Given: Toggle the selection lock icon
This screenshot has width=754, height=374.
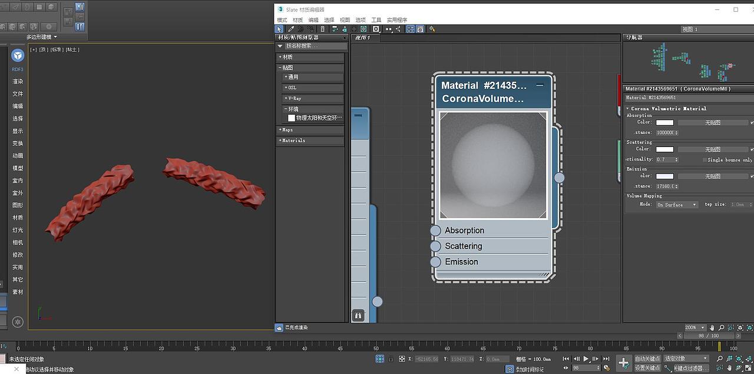Looking at the screenshot, I should [391, 359].
